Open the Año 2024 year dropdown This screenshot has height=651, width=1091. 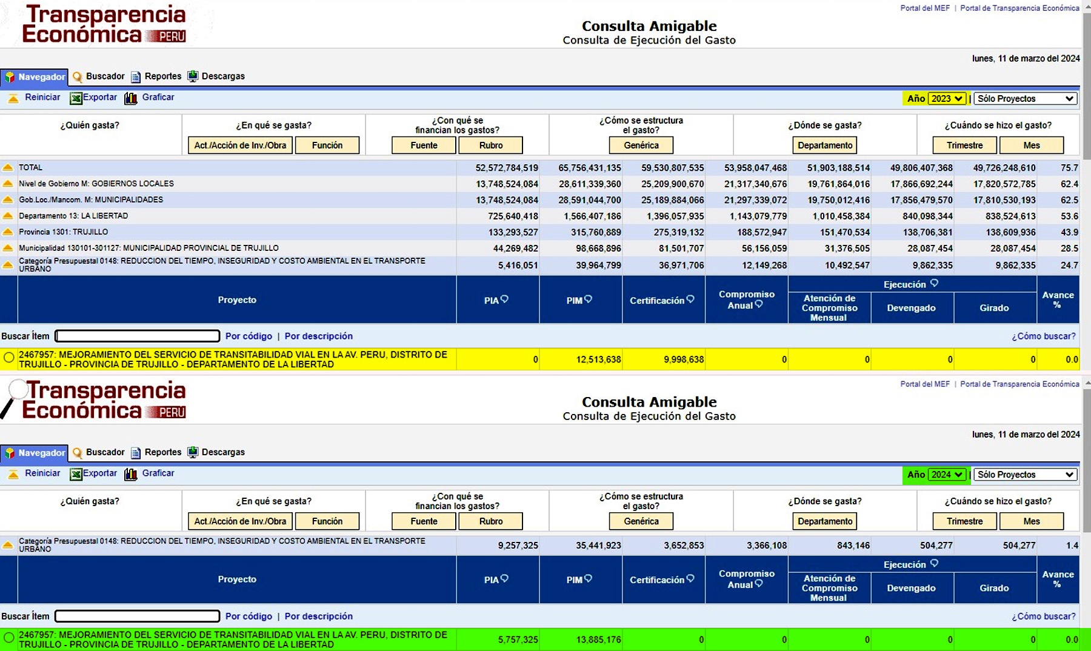[x=947, y=475]
